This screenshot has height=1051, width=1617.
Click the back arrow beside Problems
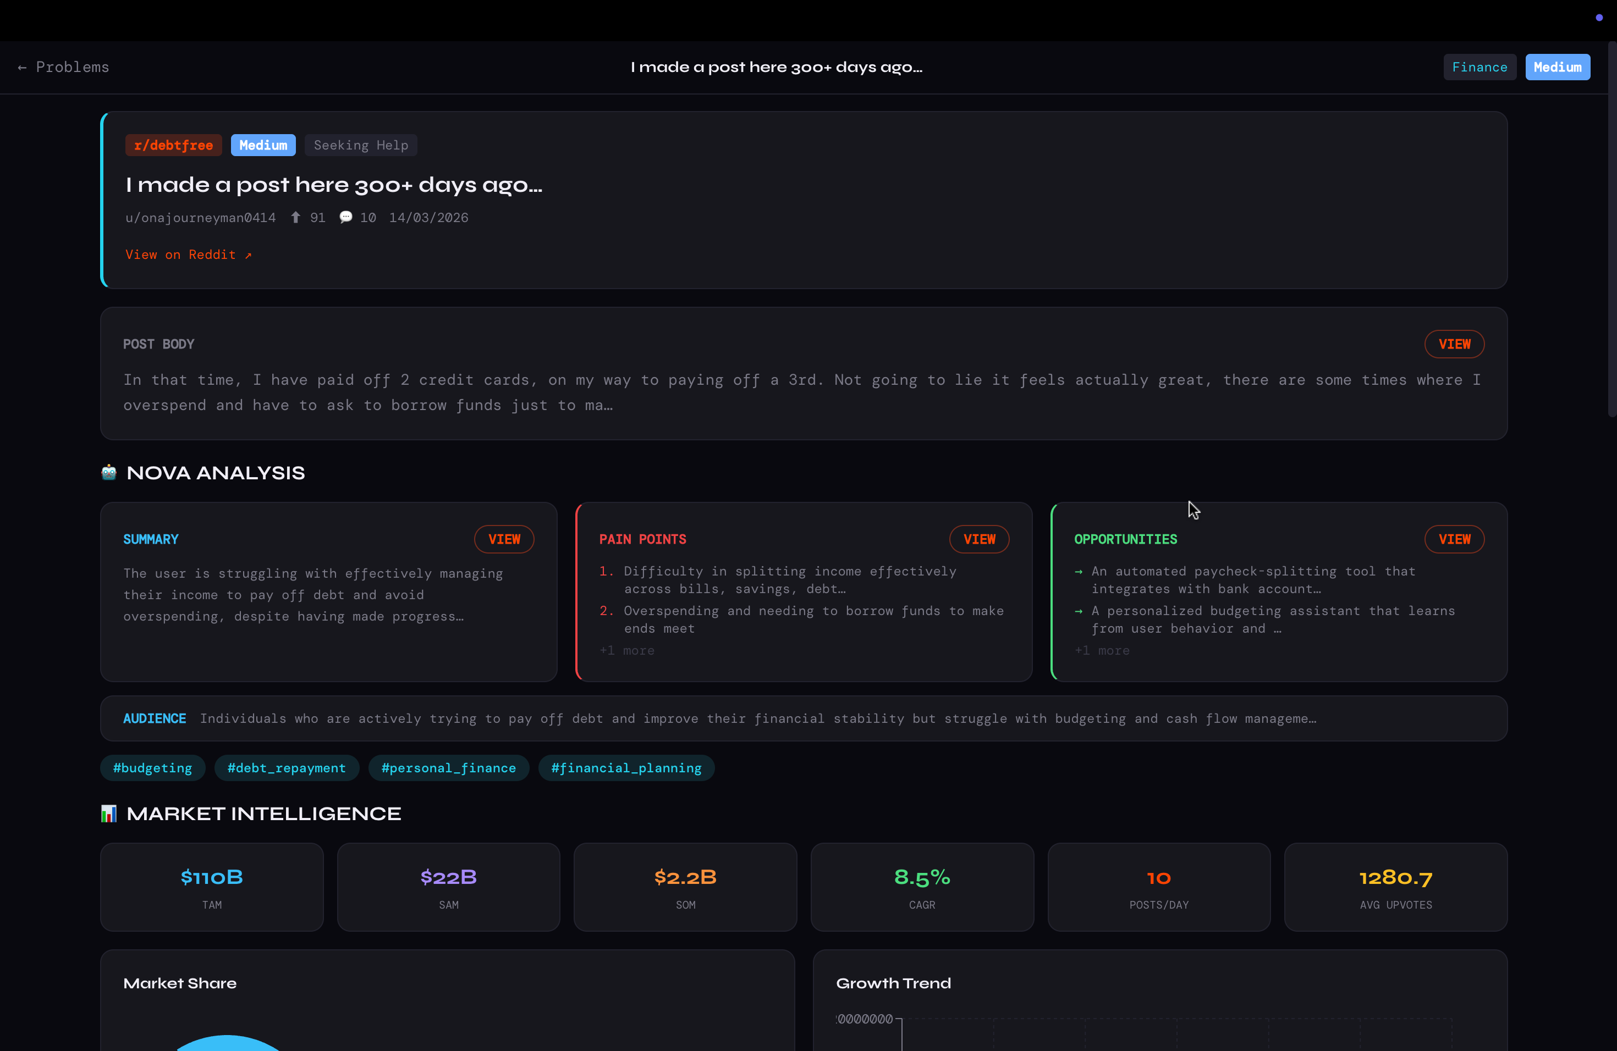(x=22, y=67)
